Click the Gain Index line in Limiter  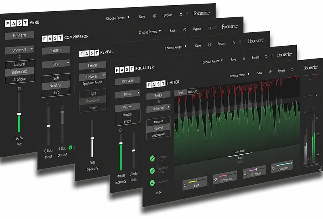point(240,155)
